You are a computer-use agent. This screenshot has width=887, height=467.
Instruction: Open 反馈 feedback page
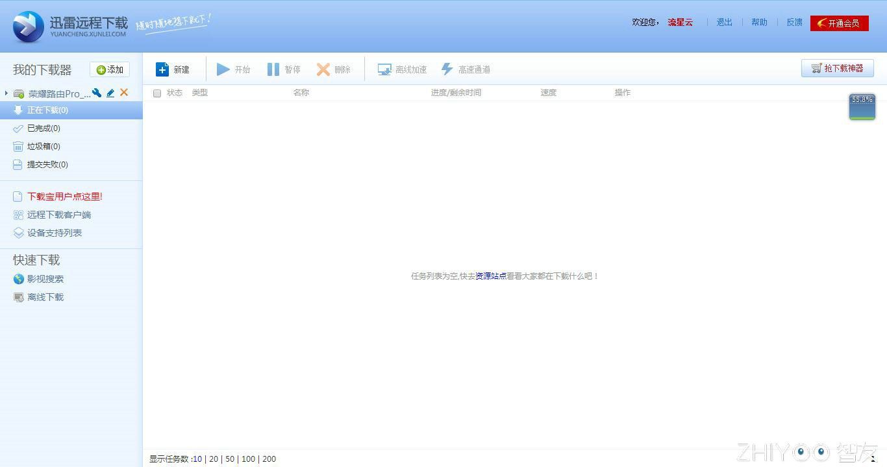click(795, 22)
